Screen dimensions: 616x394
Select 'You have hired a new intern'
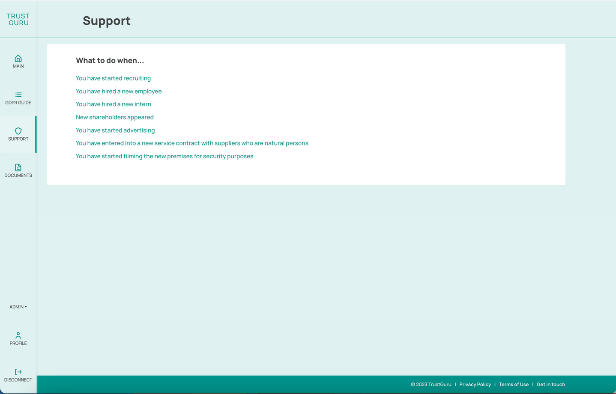[114, 104]
